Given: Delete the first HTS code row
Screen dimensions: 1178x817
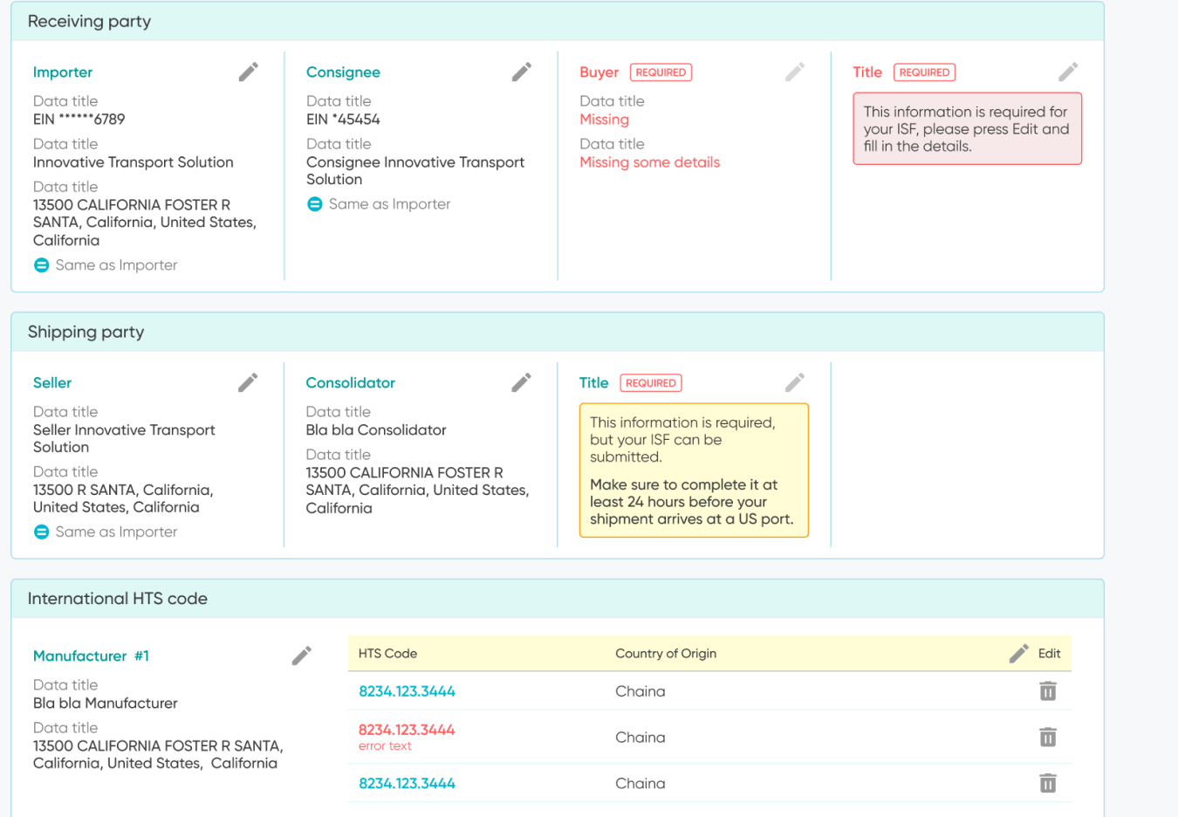Looking at the screenshot, I should pos(1048,691).
